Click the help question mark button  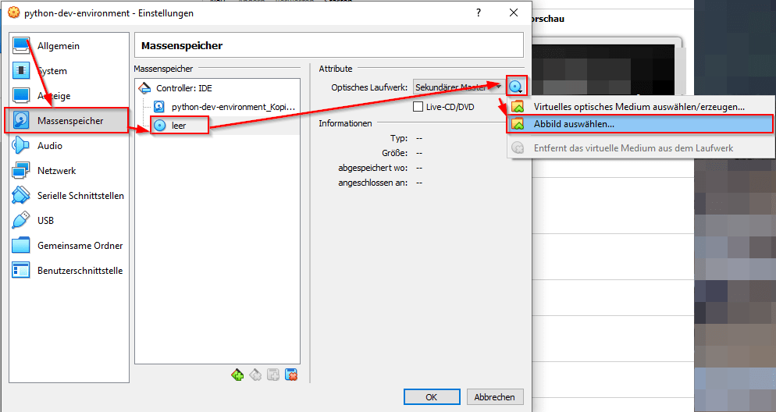(479, 12)
